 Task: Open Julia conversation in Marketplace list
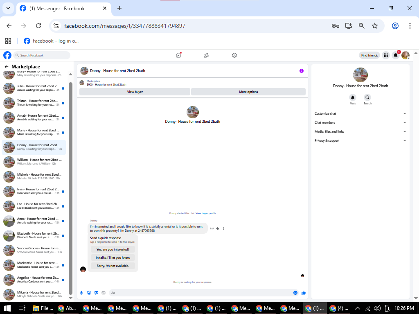34,88
